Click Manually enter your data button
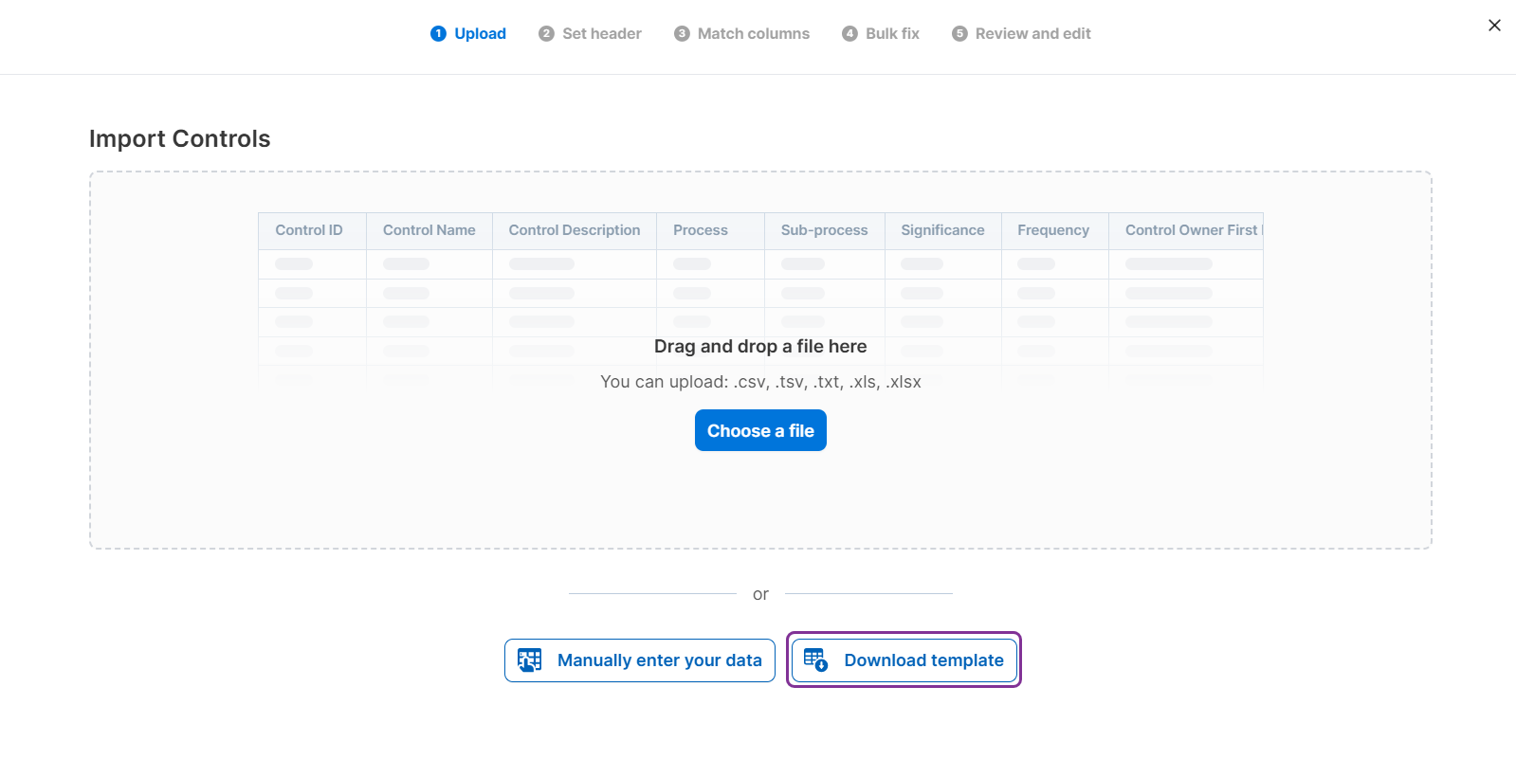The height and width of the screenshot is (759, 1516). (x=640, y=660)
